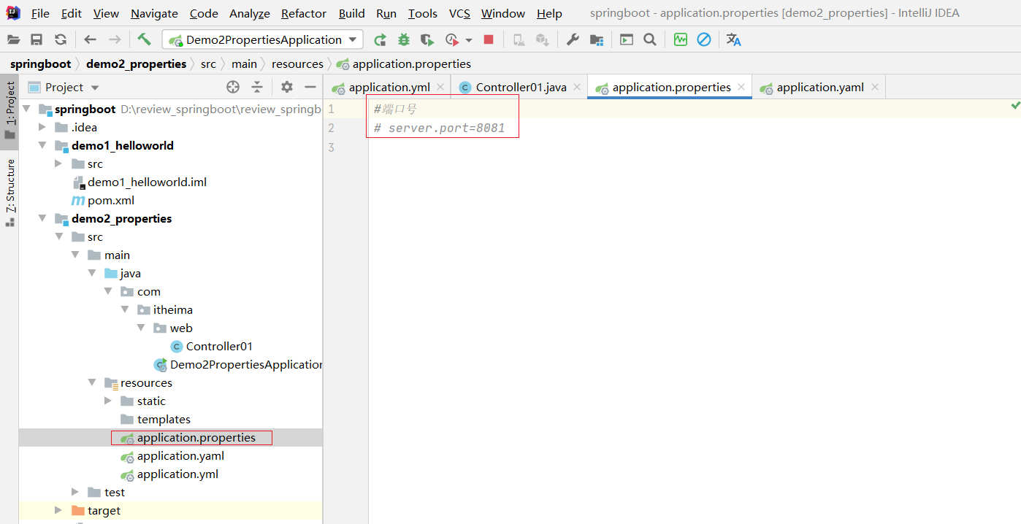Viewport: 1021px width, 524px height.
Task: Click demo2_properties in the breadcrumb bar
Action: click(x=136, y=63)
